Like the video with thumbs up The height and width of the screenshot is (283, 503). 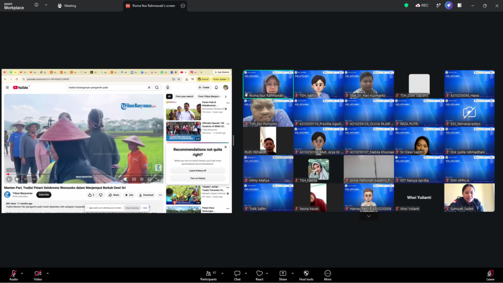click(x=91, y=195)
